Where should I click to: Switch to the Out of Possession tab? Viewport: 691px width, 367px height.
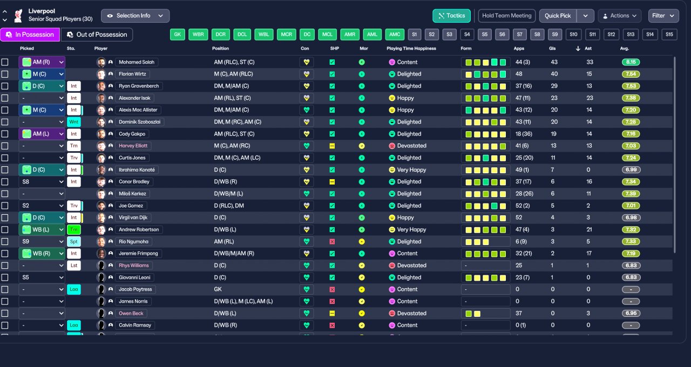coord(97,35)
